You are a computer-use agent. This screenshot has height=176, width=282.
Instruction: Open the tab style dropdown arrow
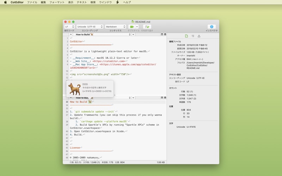(x=137, y=27)
